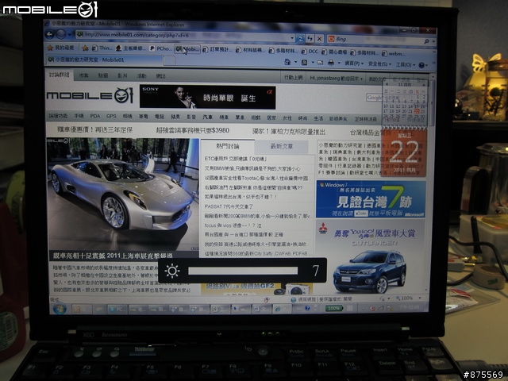This screenshot has width=508, height=381.
Task: Click the red X Stop loading icon
Action: [x=319, y=39]
